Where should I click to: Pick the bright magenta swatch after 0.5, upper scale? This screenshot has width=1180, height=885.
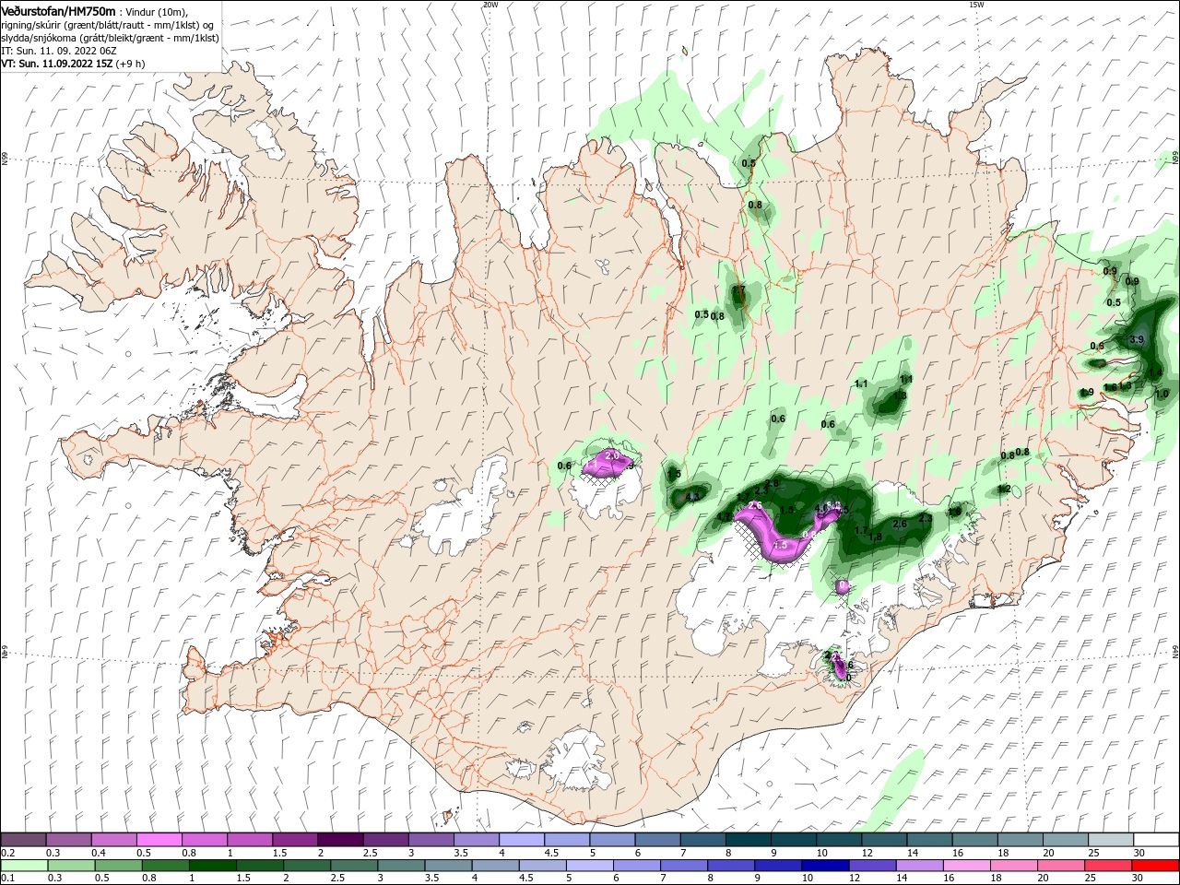click(159, 839)
